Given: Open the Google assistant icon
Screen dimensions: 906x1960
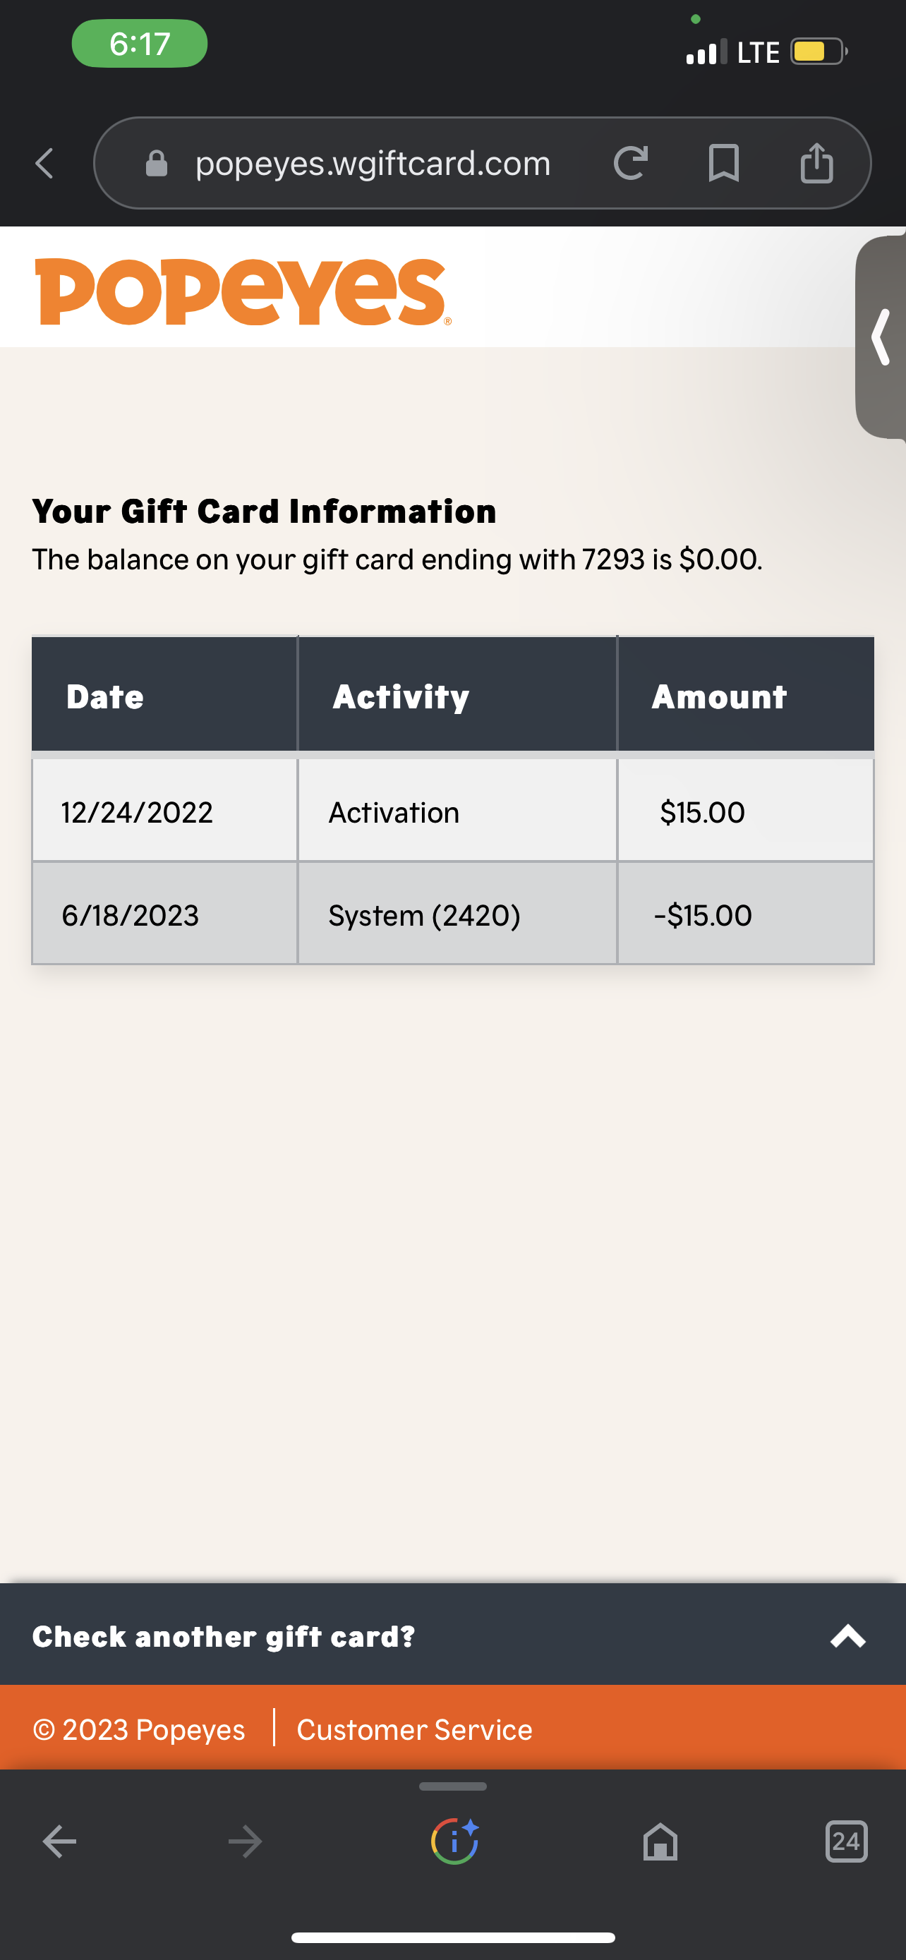Looking at the screenshot, I should tap(454, 1841).
